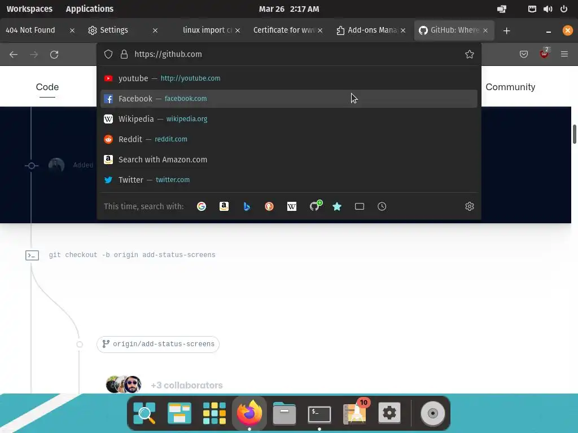Open the dock search magnifier launcher
The height and width of the screenshot is (433, 578).
pyautogui.click(x=144, y=413)
